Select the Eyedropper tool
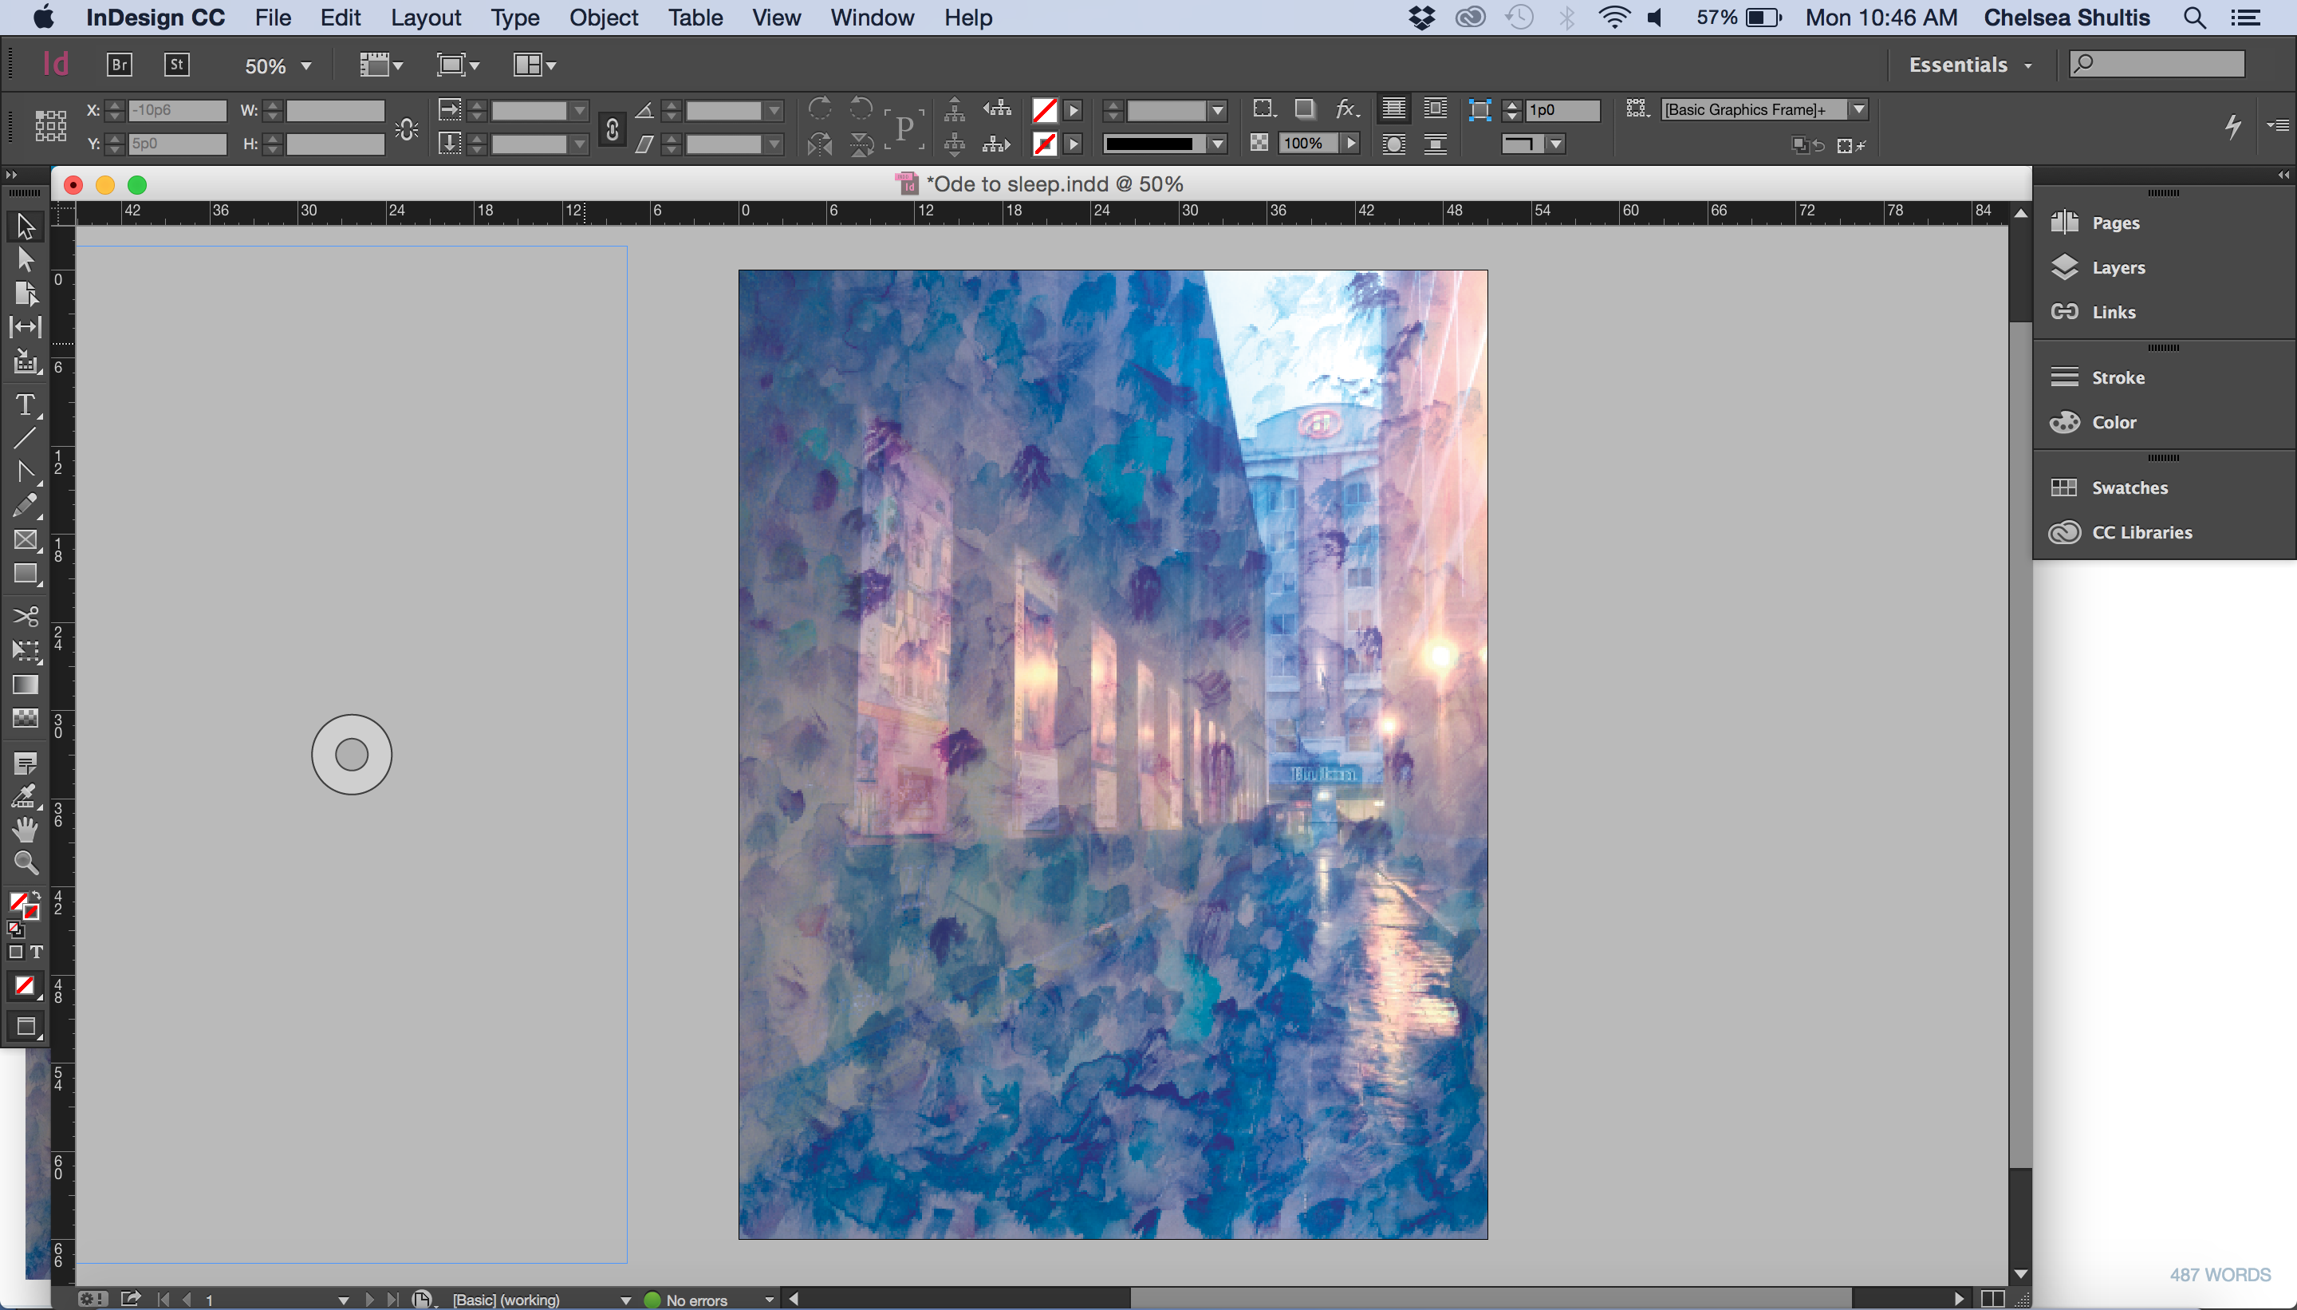This screenshot has width=2297, height=1310. point(26,797)
